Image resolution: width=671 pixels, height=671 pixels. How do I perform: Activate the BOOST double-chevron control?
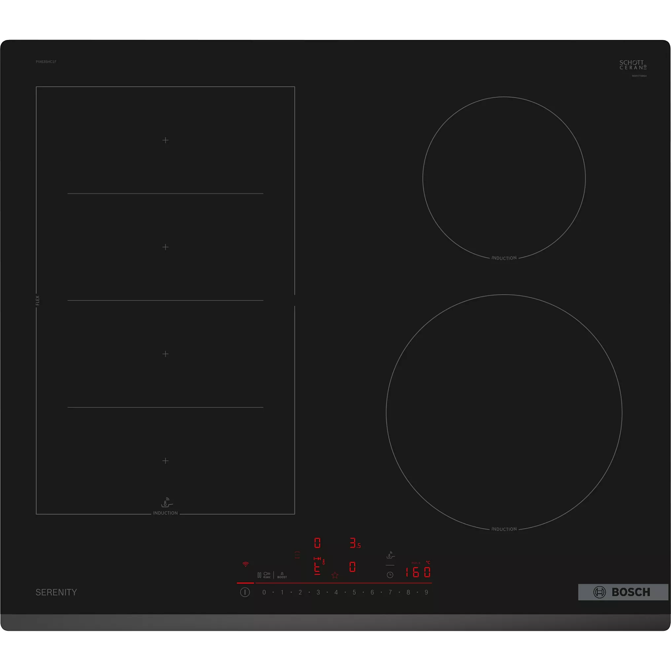(282, 575)
